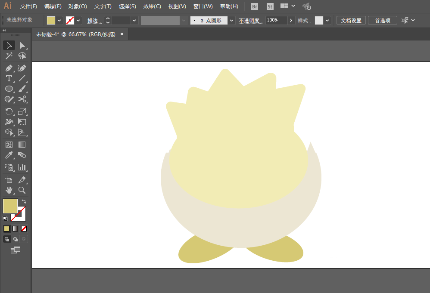Select the Mesh tool
The height and width of the screenshot is (293, 430).
(9, 145)
